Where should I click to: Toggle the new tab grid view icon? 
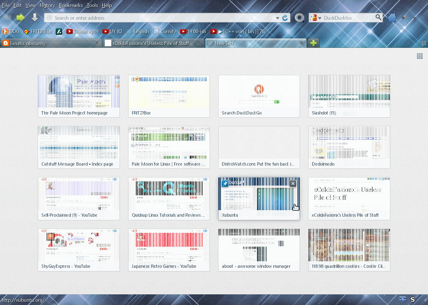pyautogui.click(x=420, y=56)
